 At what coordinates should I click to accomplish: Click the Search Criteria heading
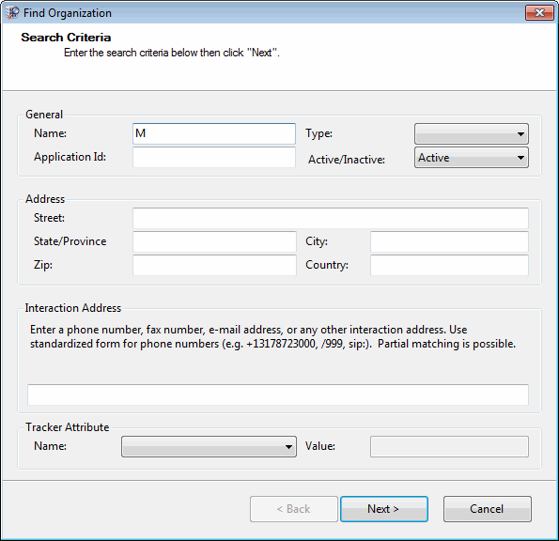click(x=66, y=38)
